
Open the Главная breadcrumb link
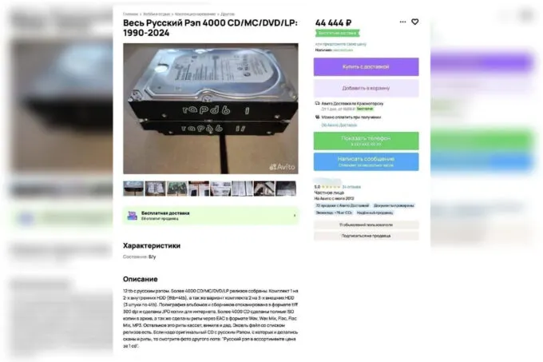pyautogui.click(x=130, y=14)
